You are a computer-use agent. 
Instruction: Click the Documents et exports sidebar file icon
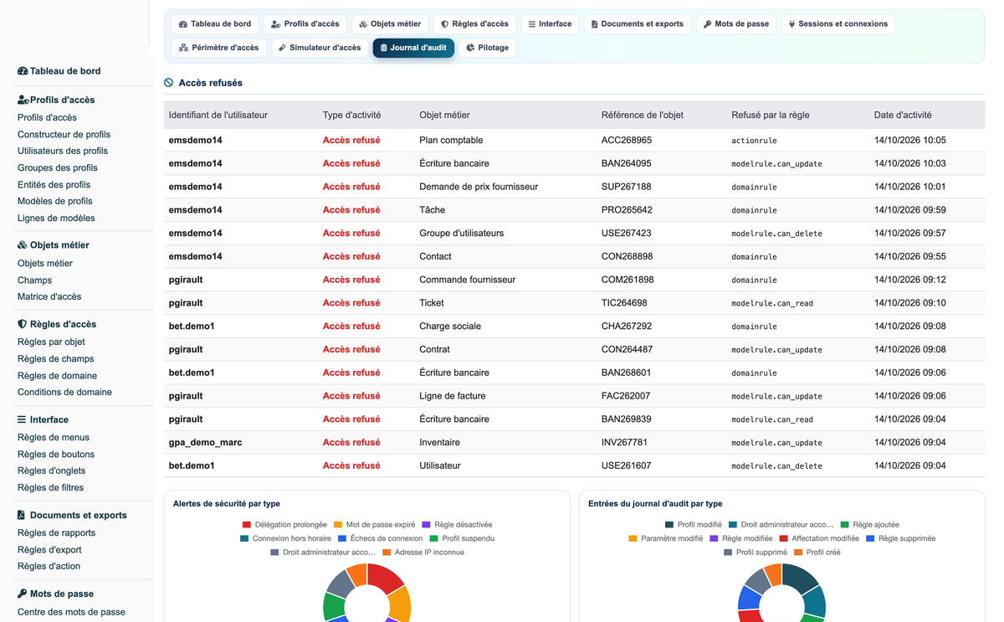coord(21,515)
